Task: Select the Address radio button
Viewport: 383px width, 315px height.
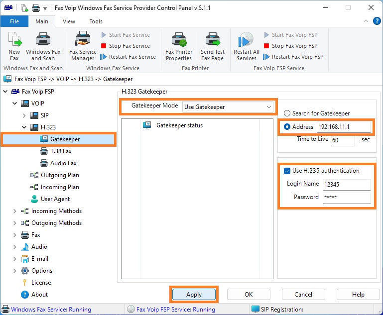Action: click(x=287, y=126)
